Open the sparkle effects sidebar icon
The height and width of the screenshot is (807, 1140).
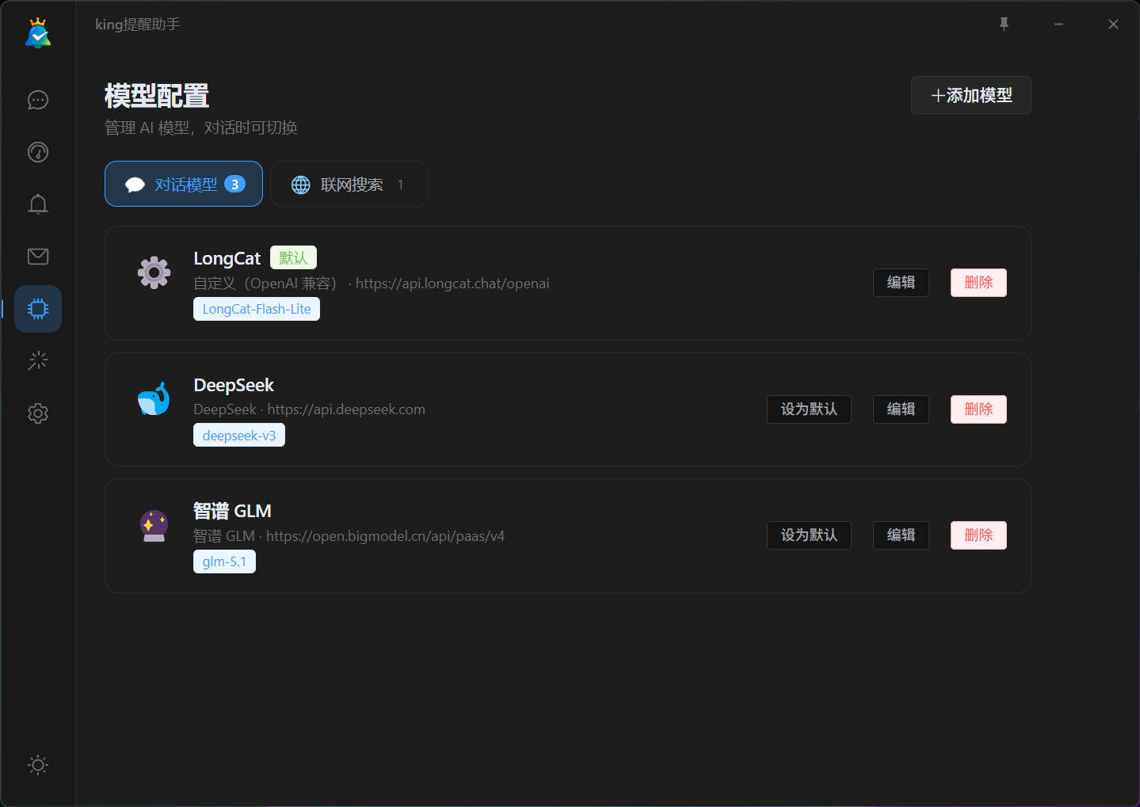[x=38, y=361]
